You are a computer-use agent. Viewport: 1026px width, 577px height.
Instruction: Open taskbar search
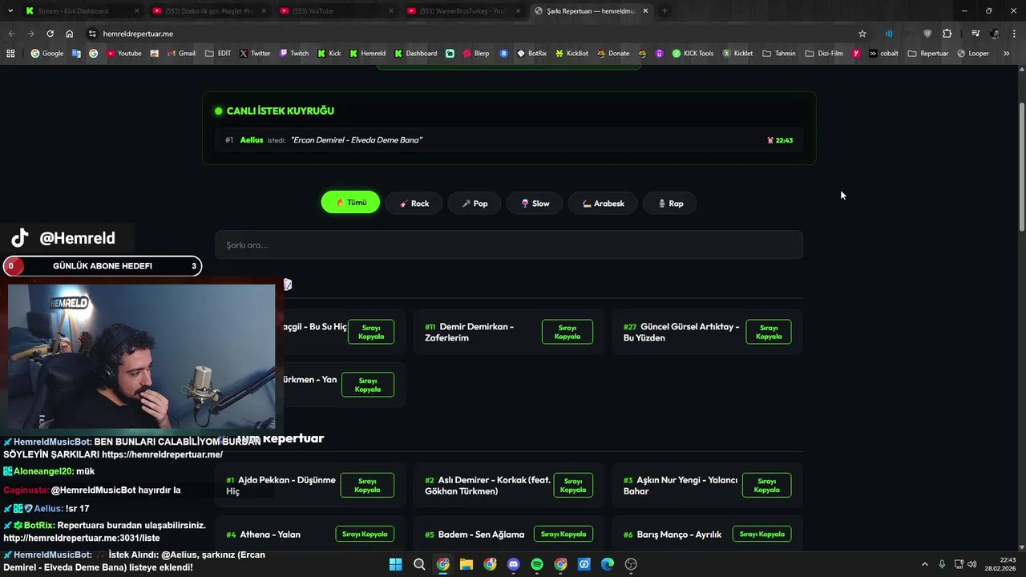click(419, 564)
